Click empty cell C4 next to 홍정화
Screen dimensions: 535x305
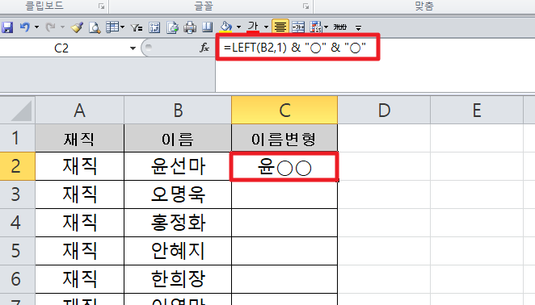point(284,223)
